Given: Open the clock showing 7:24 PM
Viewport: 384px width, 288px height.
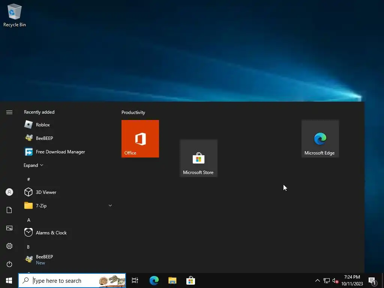Looking at the screenshot, I should pyautogui.click(x=352, y=280).
